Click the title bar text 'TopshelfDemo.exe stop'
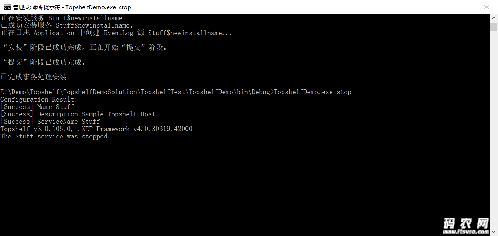Screen dimensions: 498x236 [x=98, y=7]
